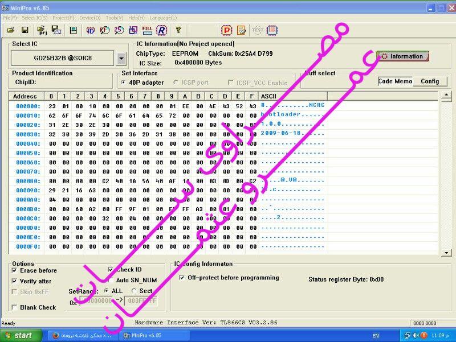The width and height of the screenshot is (456, 342).
Task: Select the ICSP port radio button
Action: tap(176, 83)
